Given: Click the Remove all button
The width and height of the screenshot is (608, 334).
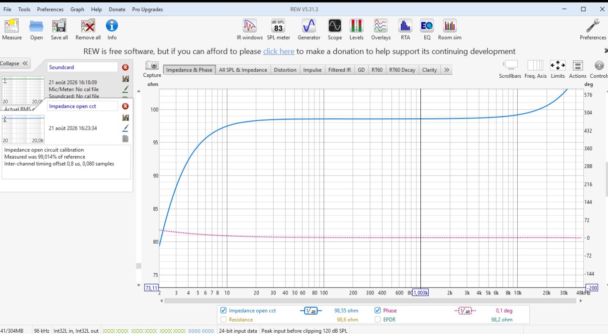Looking at the screenshot, I should (x=88, y=30).
